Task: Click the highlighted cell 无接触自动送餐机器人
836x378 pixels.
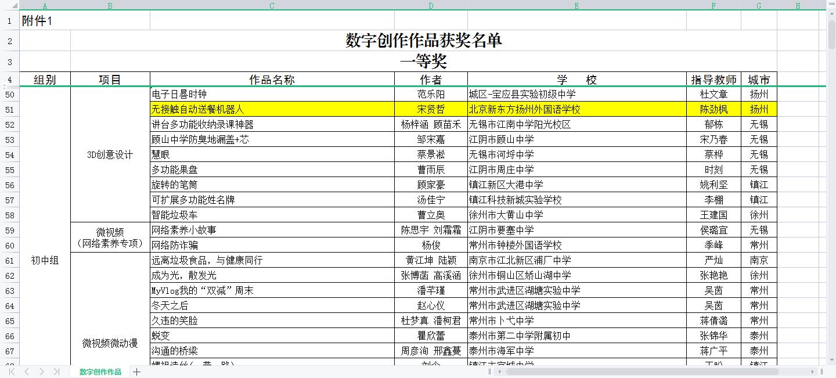Action: (x=272, y=109)
